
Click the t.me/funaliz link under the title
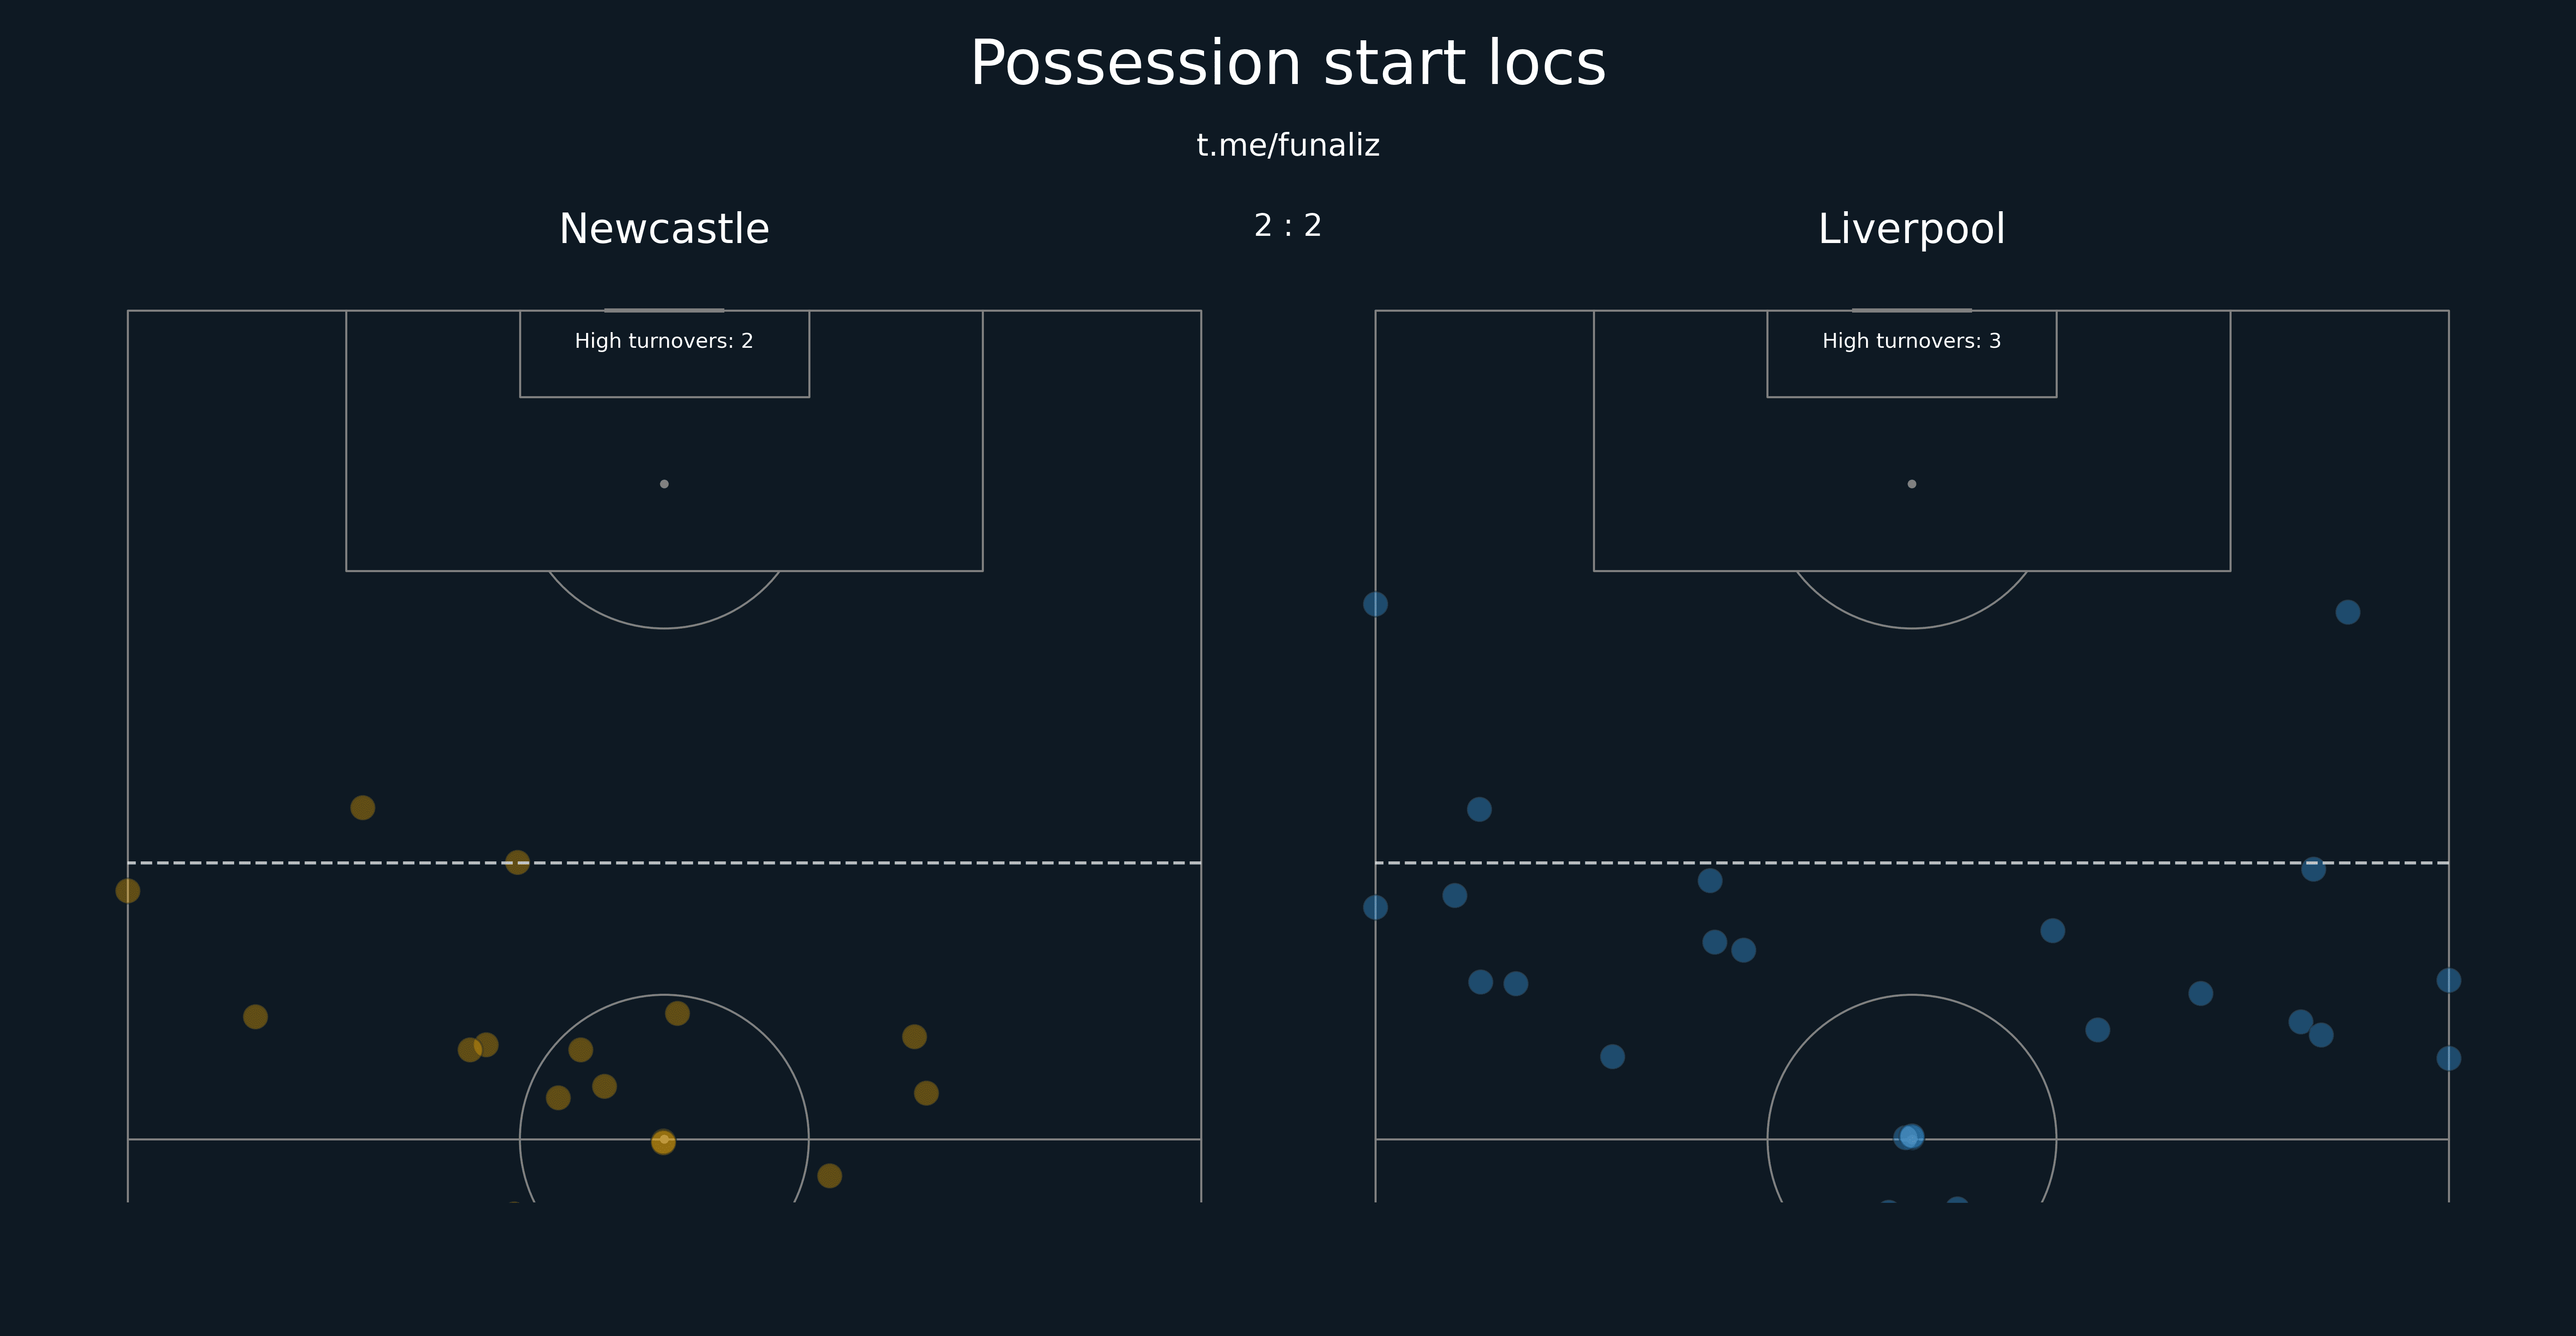[1288, 146]
